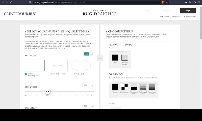
Task: Switch measurement units to inch
Action: pyautogui.click(x=91, y=54)
